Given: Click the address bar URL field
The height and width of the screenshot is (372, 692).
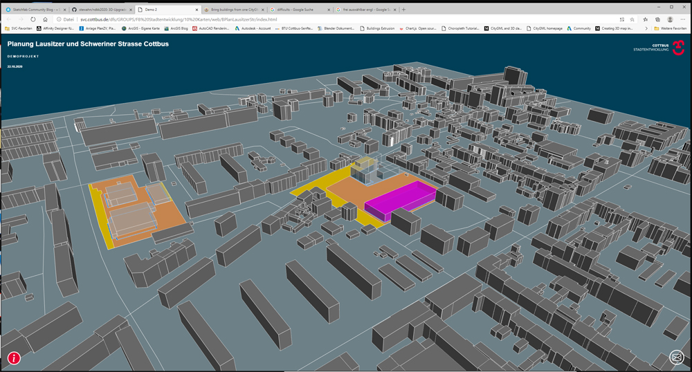Looking at the screenshot, I should [344, 19].
